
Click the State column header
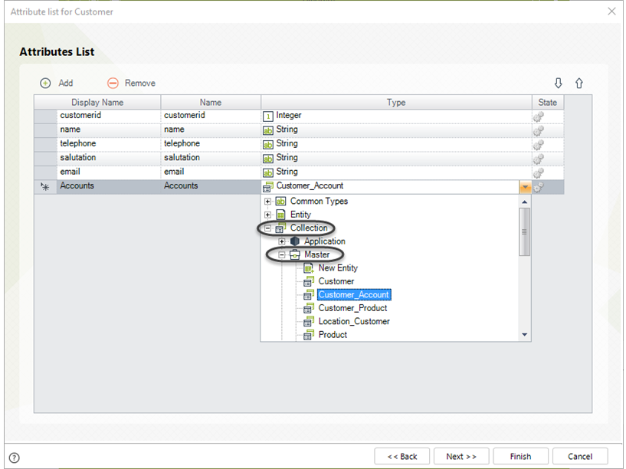pyautogui.click(x=547, y=102)
